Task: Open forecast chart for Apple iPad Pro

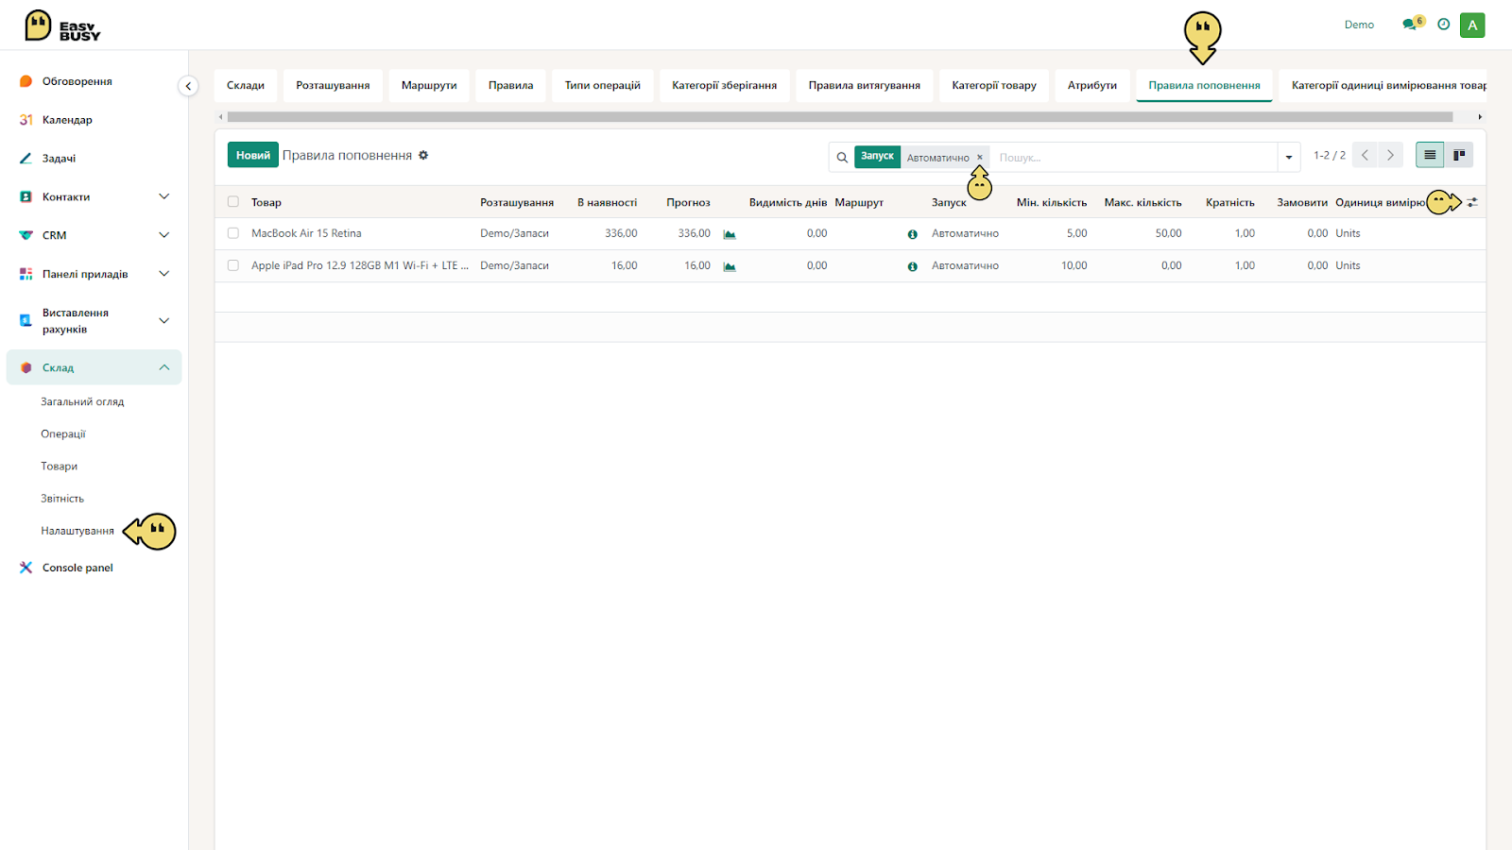Action: [x=730, y=266]
